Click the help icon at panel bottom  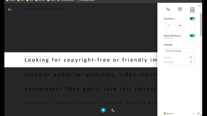(x=198, y=113)
